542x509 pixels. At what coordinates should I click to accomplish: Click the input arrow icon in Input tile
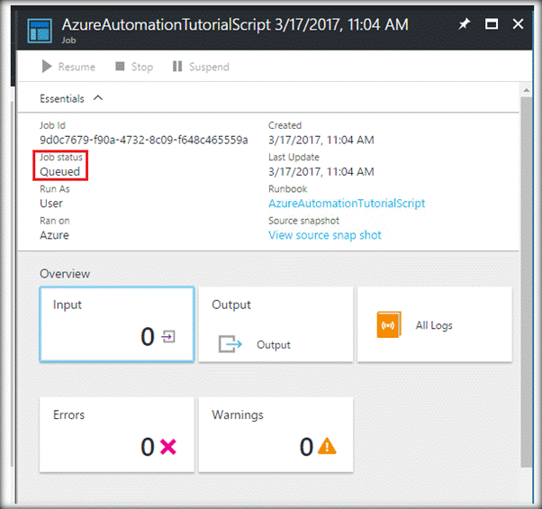pyautogui.click(x=168, y=336)
